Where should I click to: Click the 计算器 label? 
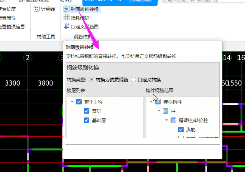[x=48, y=9]
